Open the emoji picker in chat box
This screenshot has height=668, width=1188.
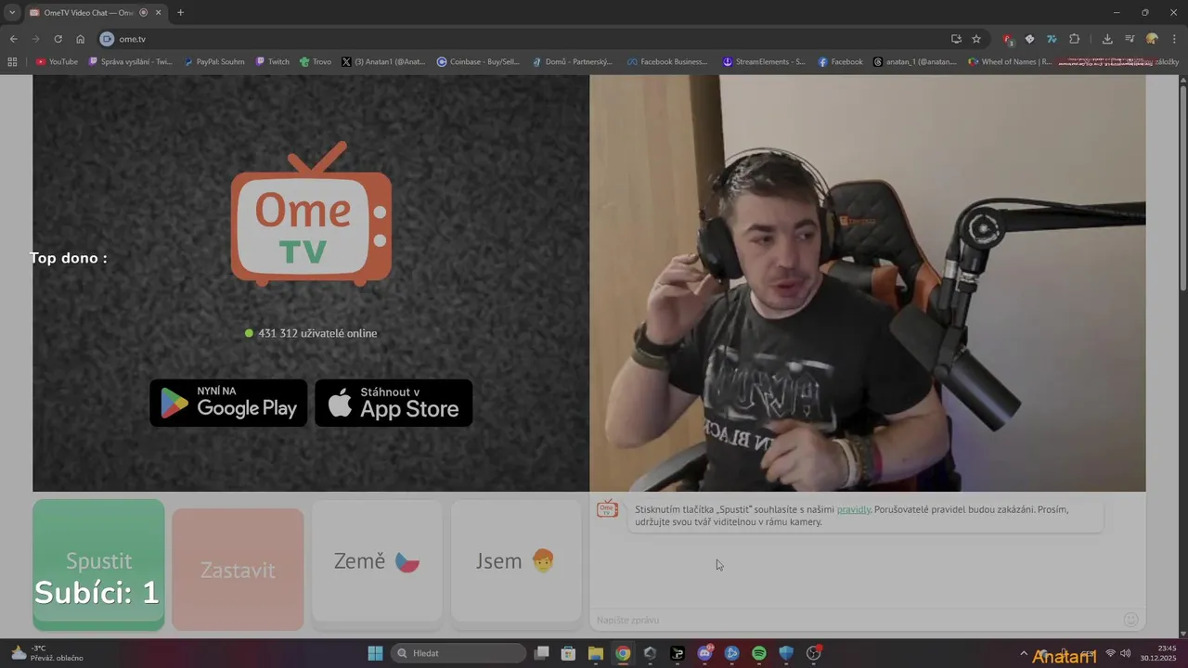coord(1130,620)
